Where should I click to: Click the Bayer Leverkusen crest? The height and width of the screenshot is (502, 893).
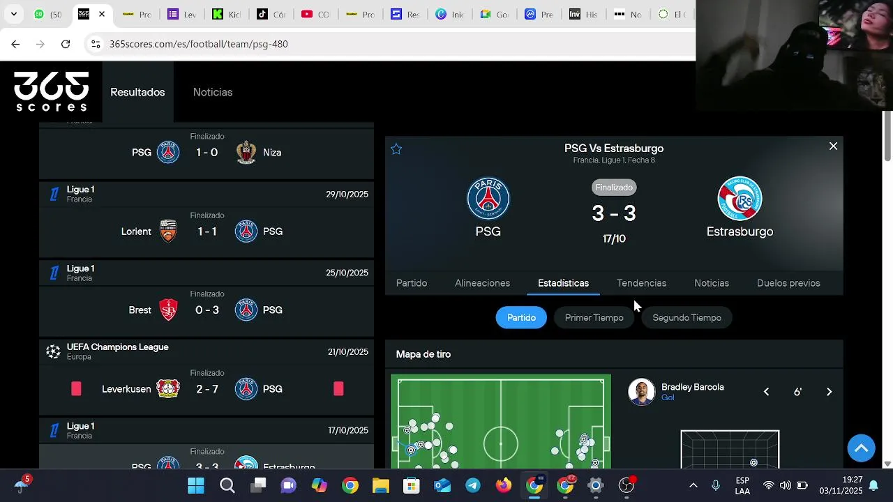point(168,389)
